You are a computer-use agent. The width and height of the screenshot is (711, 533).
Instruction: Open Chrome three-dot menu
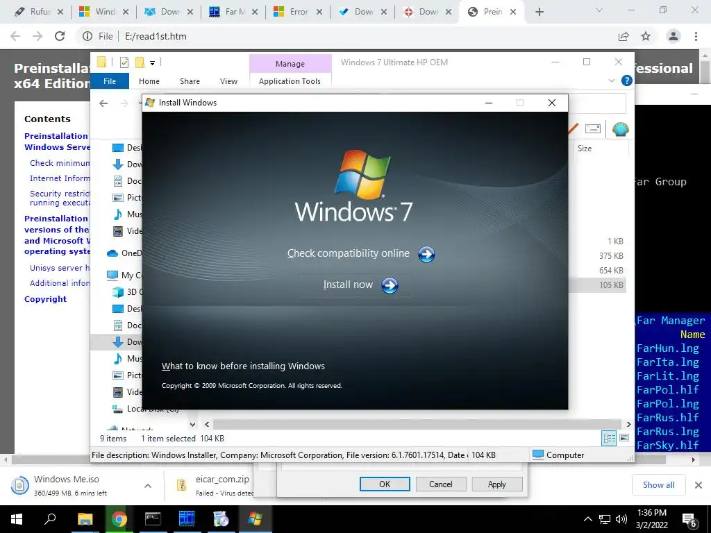(x=696, y=36)
